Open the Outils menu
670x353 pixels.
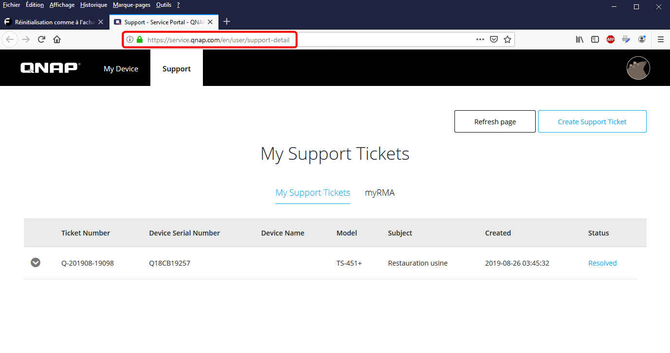(x=163, y=5)
